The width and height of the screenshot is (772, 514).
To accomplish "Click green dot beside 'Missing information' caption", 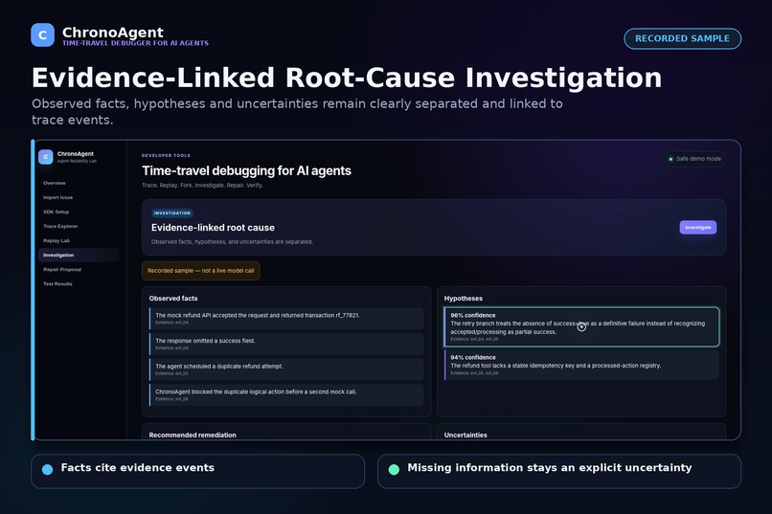I will 394,470.
